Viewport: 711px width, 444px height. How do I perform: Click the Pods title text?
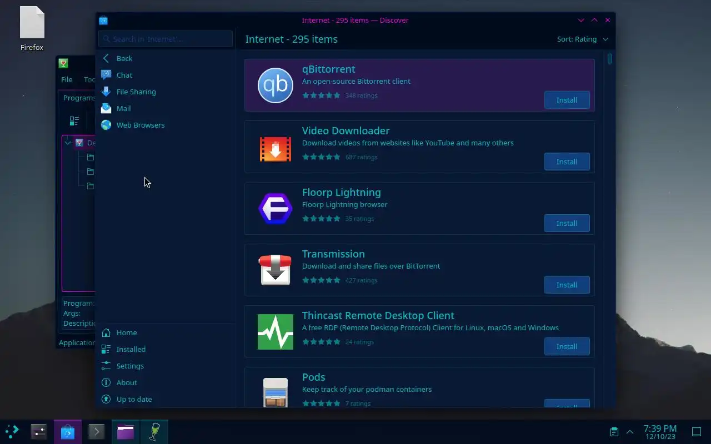(x=313, y=377)
